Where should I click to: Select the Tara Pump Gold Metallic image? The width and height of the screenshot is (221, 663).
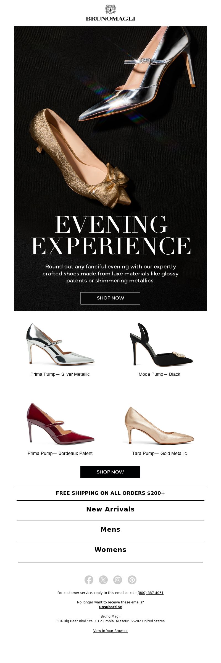[159, 425]
